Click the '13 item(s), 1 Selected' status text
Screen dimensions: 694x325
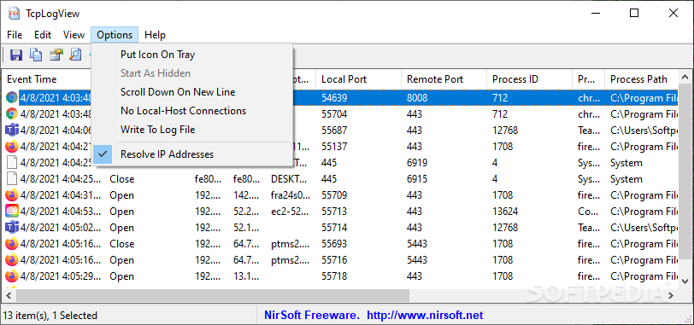50,316
